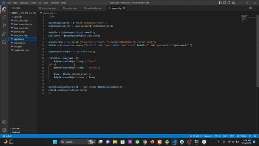Open Customize Layout options
259x146 pixels.
click(x=234, y=3)
